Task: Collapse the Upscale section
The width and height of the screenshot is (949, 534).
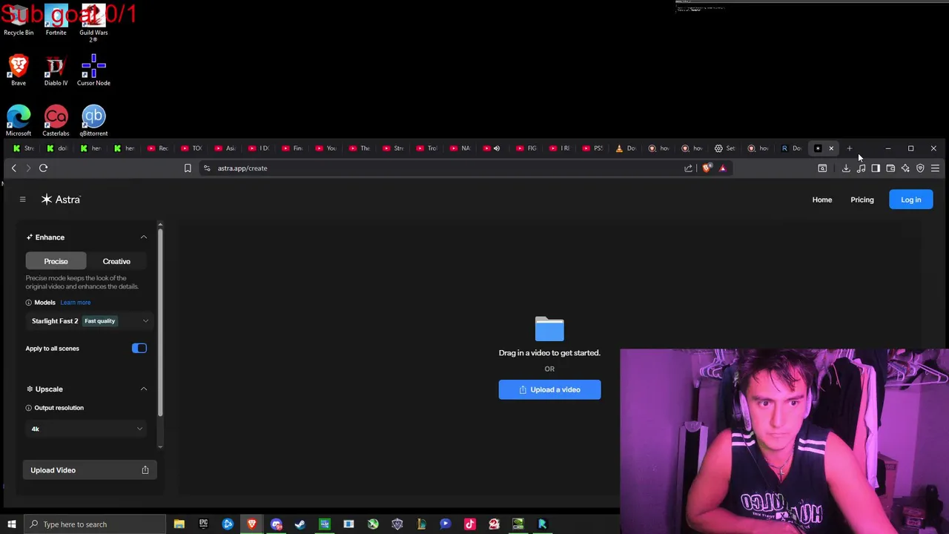Action: 144,389
